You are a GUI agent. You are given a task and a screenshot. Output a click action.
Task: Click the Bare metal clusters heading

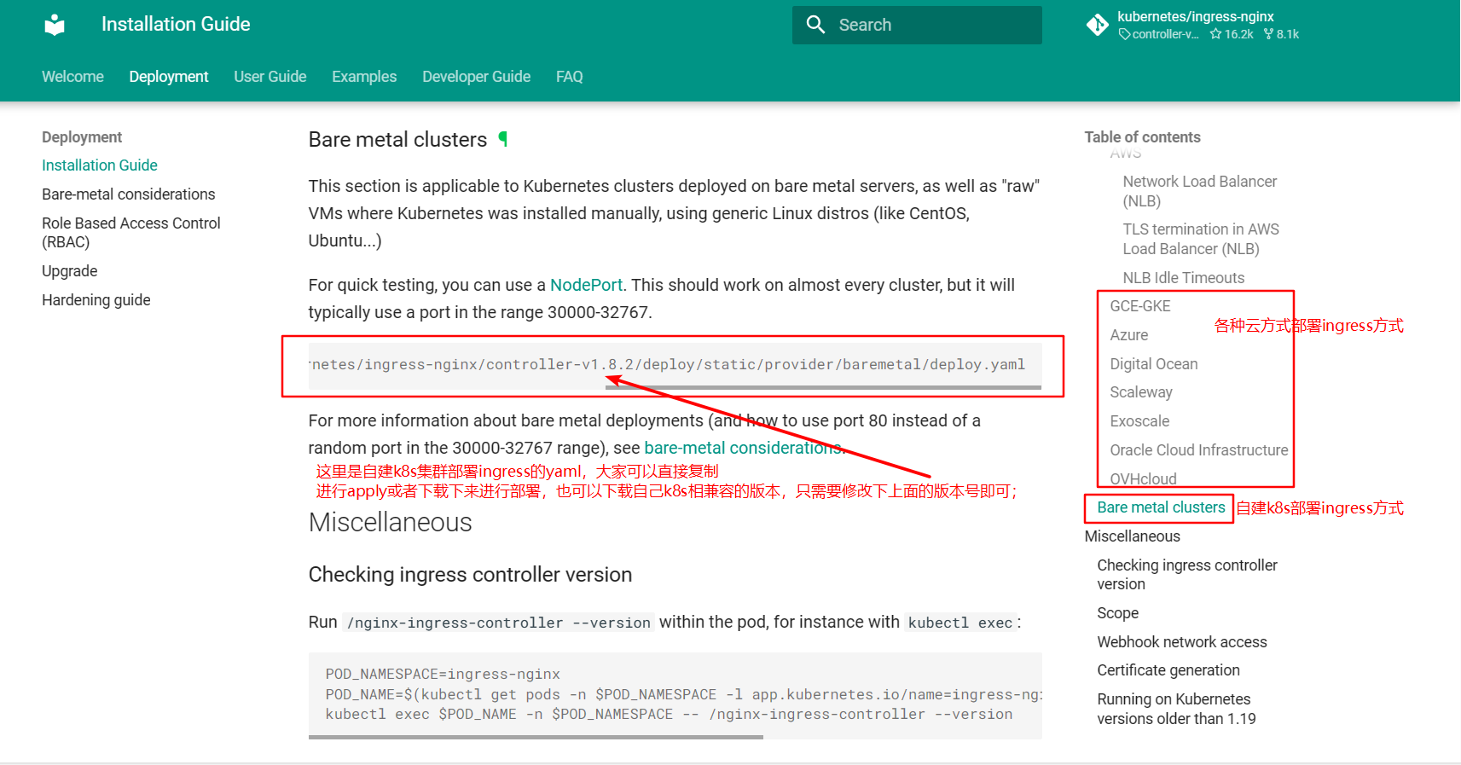pyautogui.click(x=397, y=140)
